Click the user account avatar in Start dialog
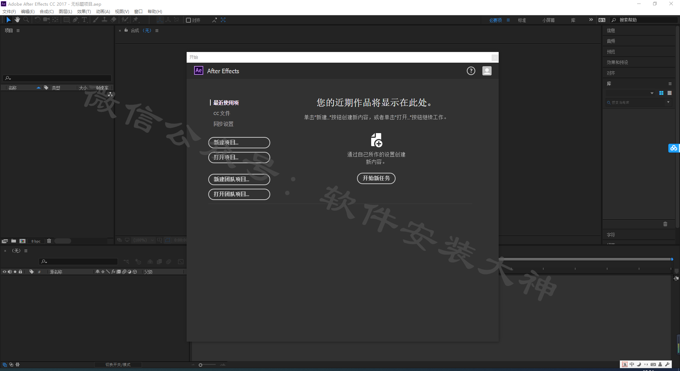The image size is (680, 371). (x=487, y=71)
